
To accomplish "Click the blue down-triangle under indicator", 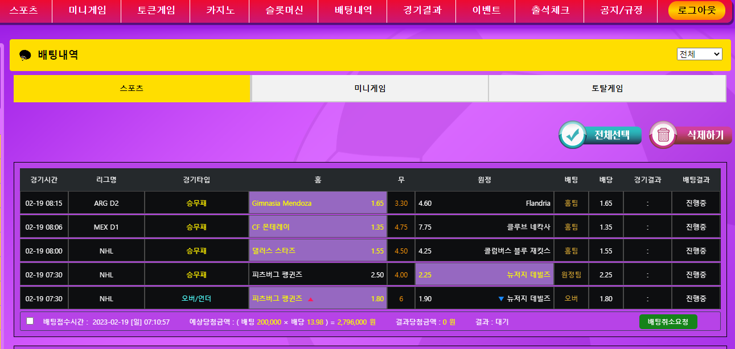I will [501, 299].
